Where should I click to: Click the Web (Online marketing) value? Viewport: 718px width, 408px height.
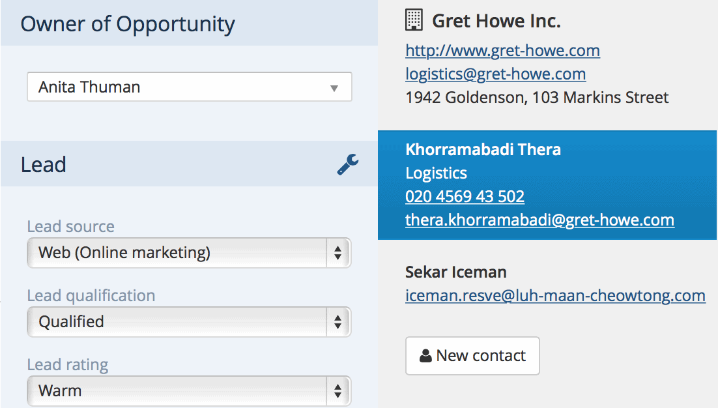124,252
